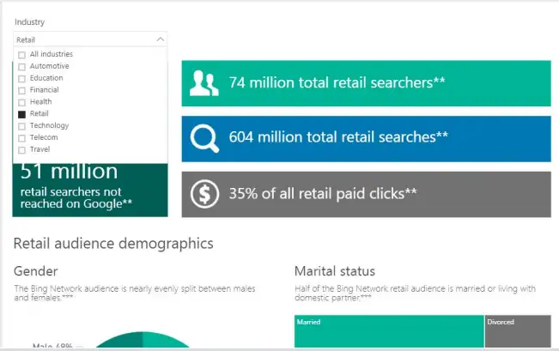
Task: Click the Automotive option label
Action: coord(49,66)
